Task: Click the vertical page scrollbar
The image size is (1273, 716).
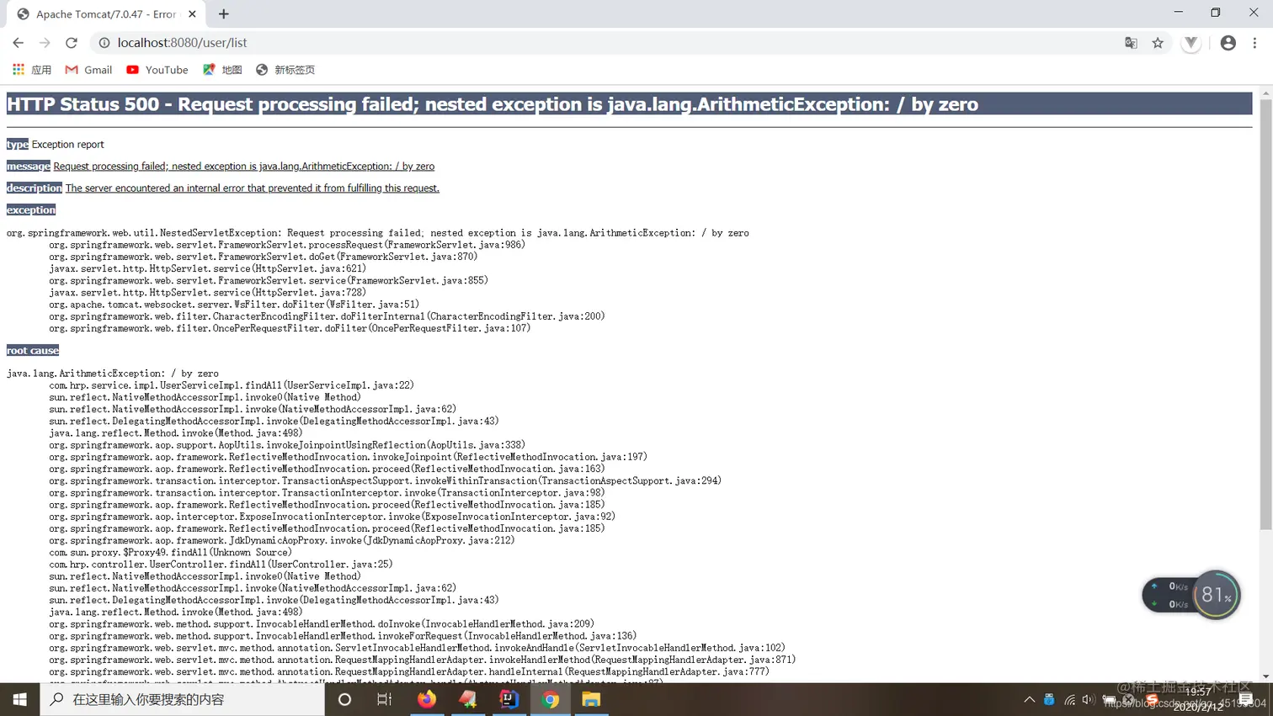Action: (x=1265, y=315)
